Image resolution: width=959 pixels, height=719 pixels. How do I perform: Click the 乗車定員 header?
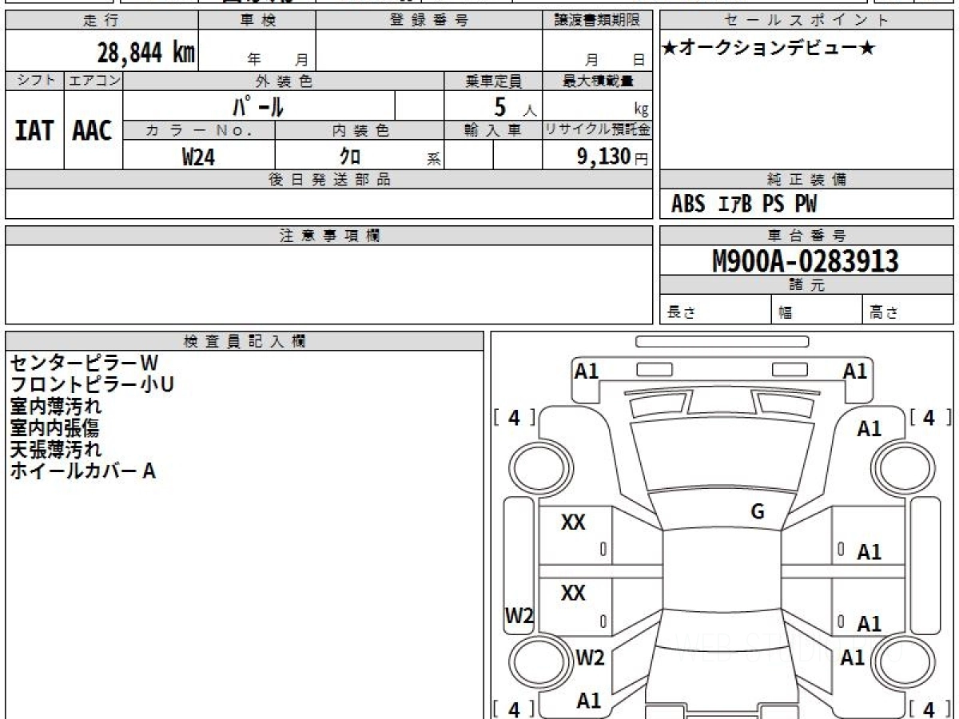(x=494, y=81)
